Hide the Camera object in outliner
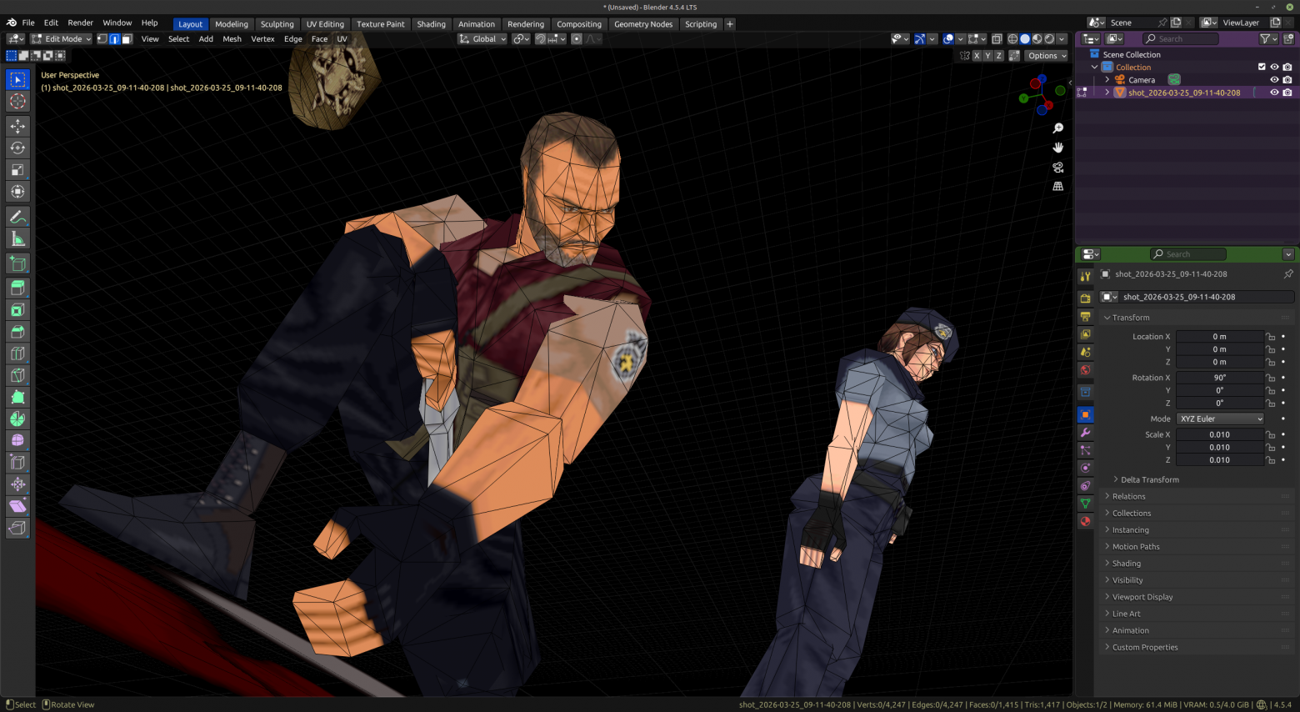Screen dimensions: 1300x712 click(x=1273, y=80)
